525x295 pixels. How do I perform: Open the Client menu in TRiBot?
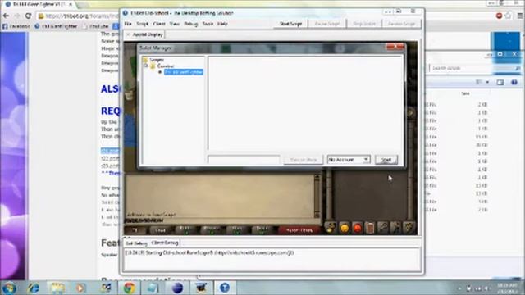[x=159, y=24]
